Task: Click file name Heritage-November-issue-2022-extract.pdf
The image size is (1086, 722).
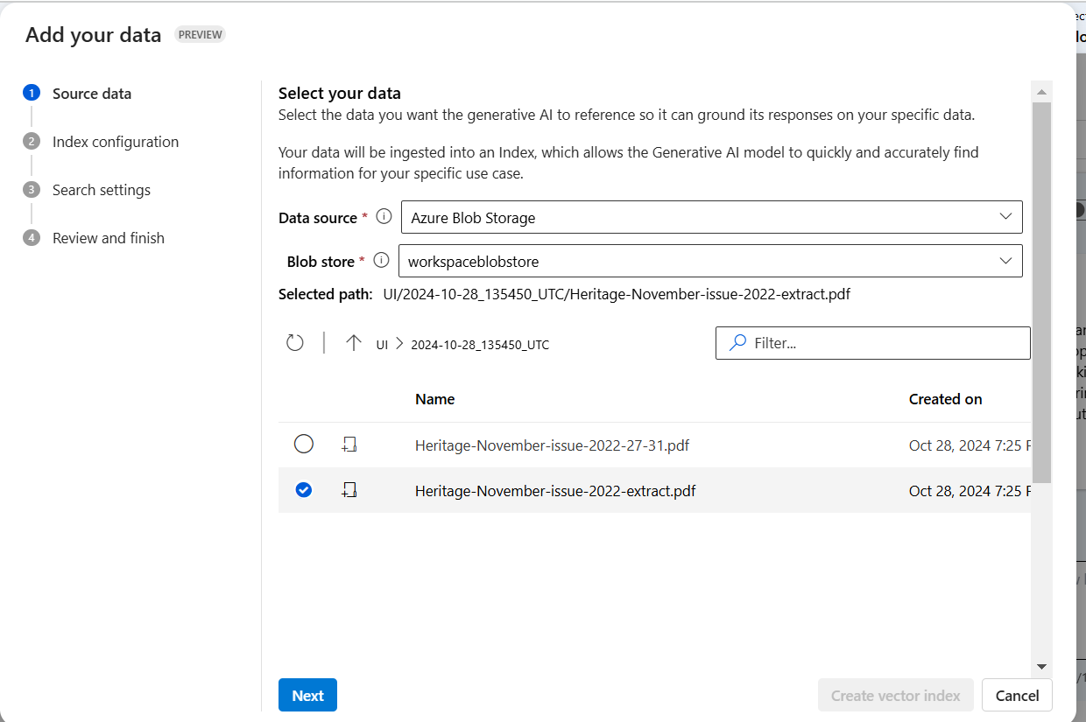Action: pyautogui.click(x=555, y=491)
